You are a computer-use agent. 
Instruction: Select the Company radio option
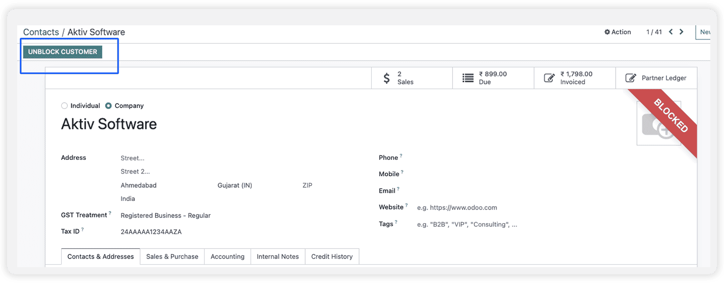[x=108, y=106]
